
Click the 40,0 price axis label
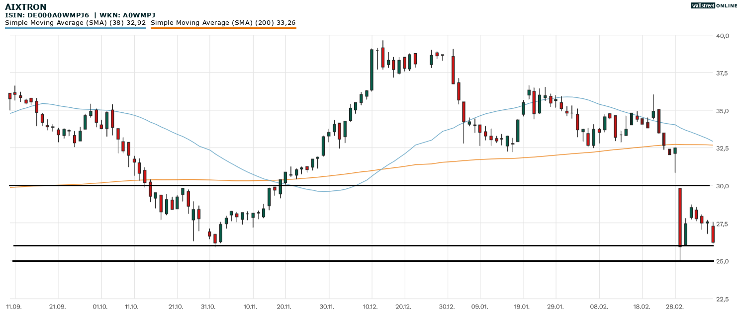click(722, 36)
